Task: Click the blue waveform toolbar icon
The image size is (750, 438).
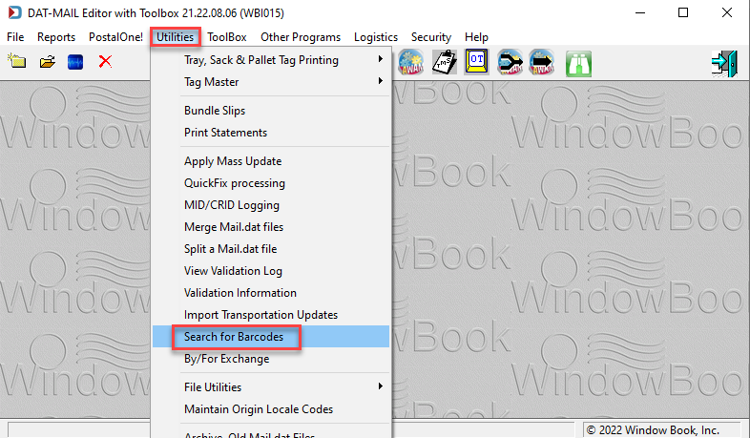Action: click(75, 62)
